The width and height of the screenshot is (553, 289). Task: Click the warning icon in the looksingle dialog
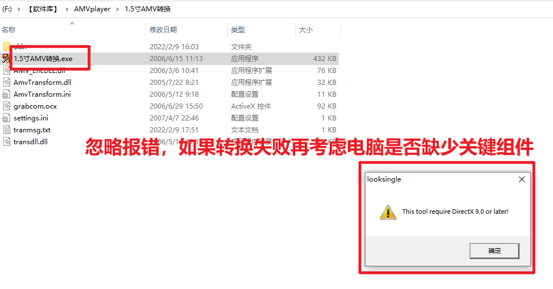pos(388,212)
